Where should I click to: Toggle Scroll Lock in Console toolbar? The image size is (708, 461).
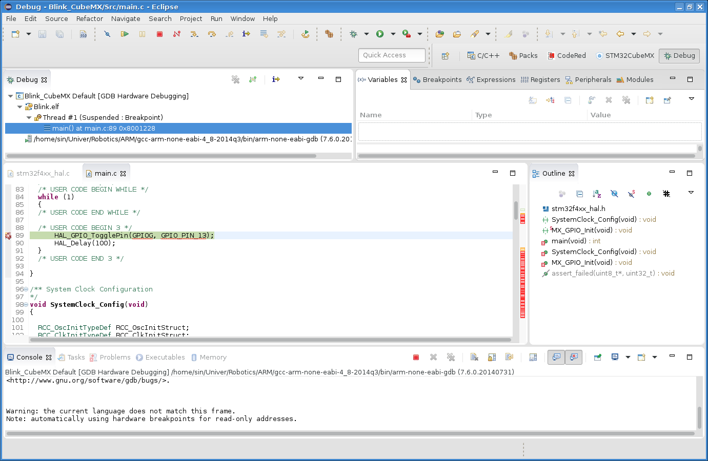(x=492, y=357)
